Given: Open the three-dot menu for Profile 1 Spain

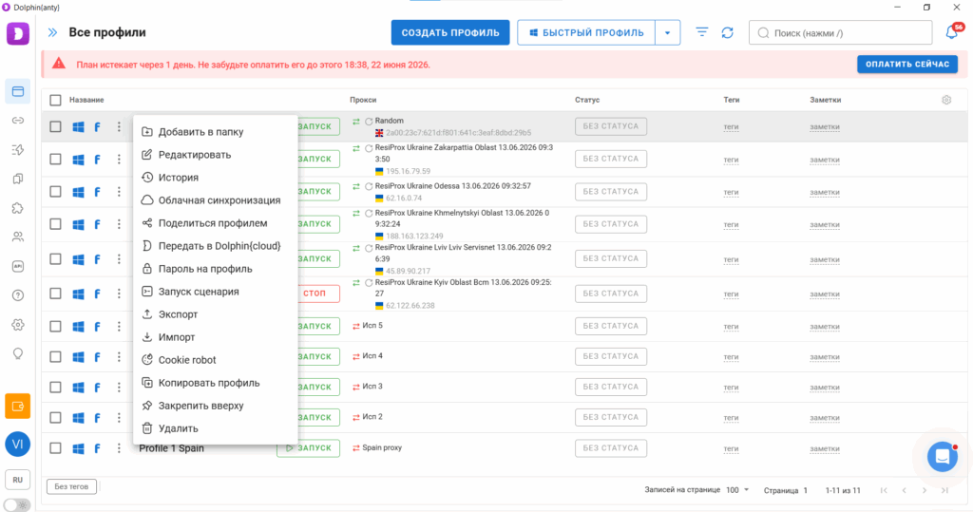Looking at the screenshot, I should coord(119,448).
